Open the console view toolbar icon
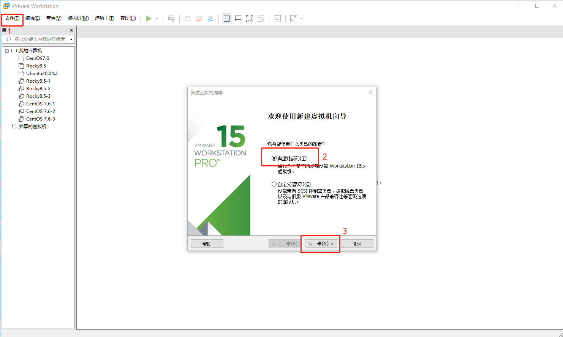563x337 pixels. tap(277, 19)
